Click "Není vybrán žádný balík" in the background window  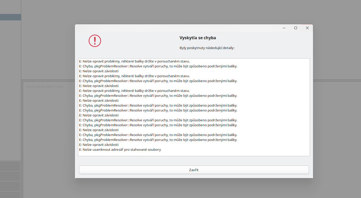coord(45,86)
